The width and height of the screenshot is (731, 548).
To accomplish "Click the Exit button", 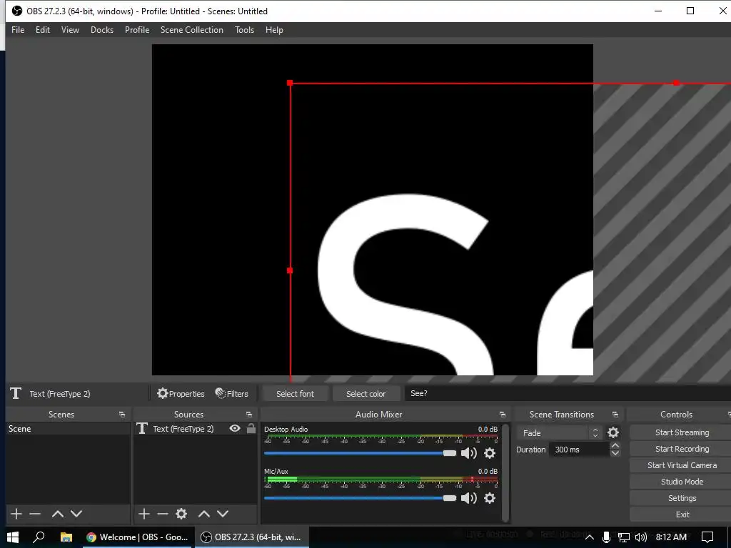I will coord(682,514).
